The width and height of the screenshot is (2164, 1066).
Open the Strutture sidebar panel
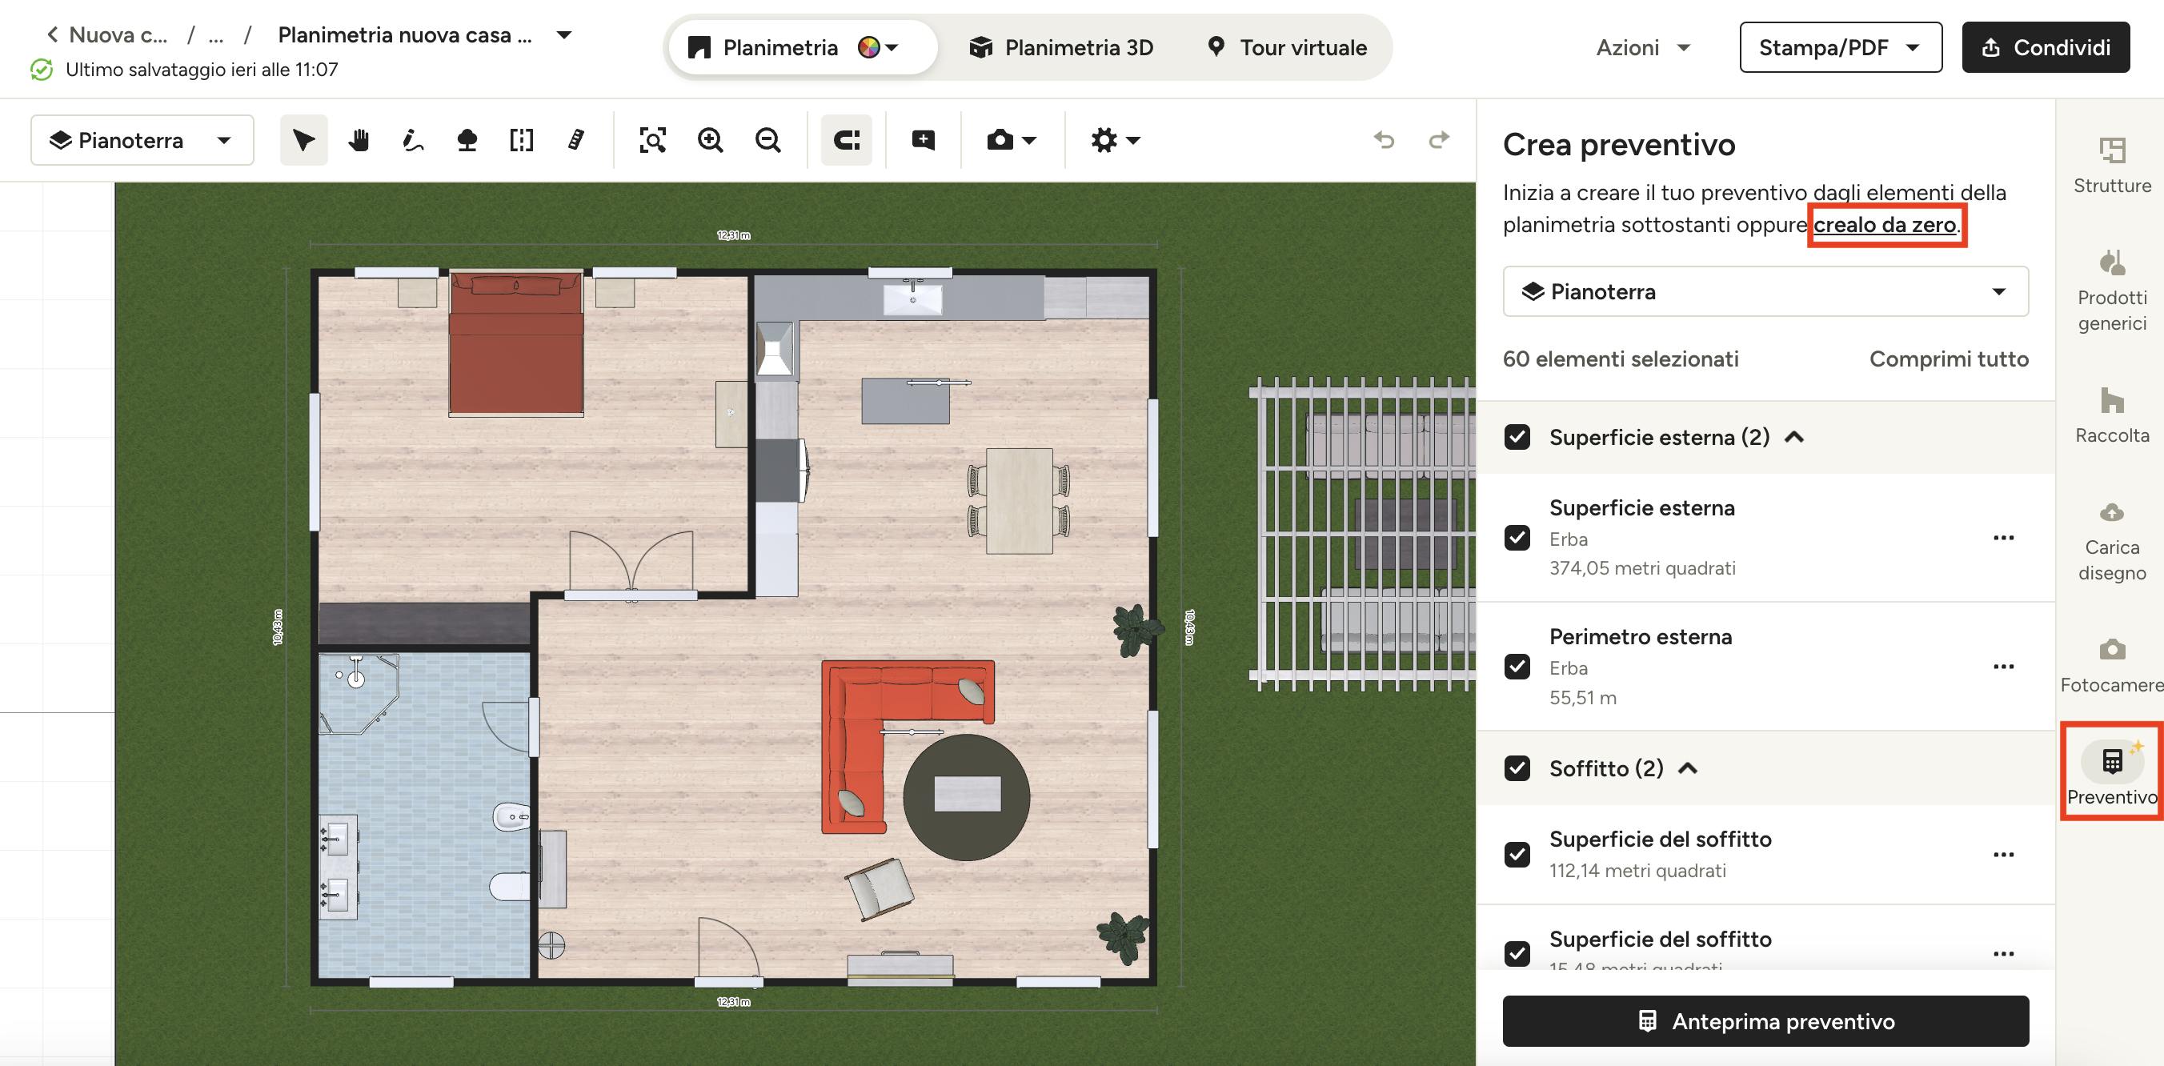(x=2112, y=166)
